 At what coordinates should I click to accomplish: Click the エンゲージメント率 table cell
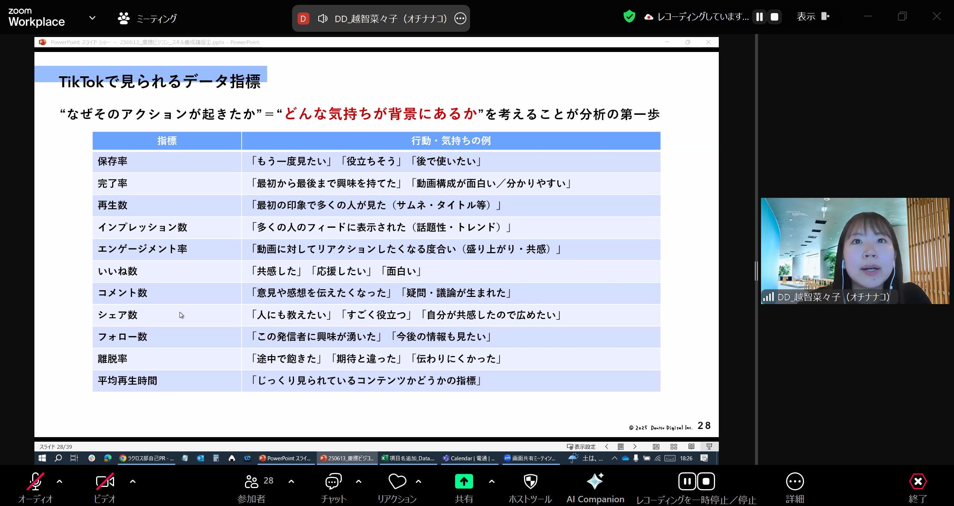coord(167,249)
